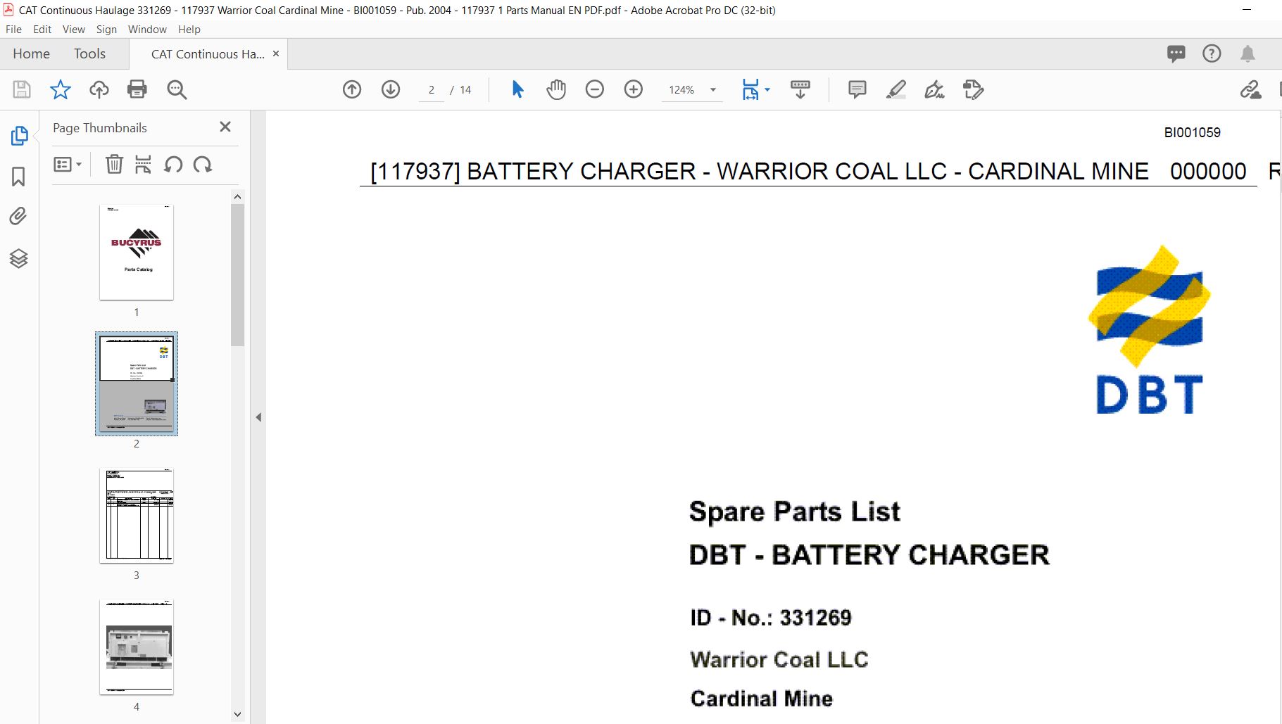Click the 'Warrior Coal LLC' text
The width and height of the screenshot is (1282, 724).
click(x=779, y=659)
